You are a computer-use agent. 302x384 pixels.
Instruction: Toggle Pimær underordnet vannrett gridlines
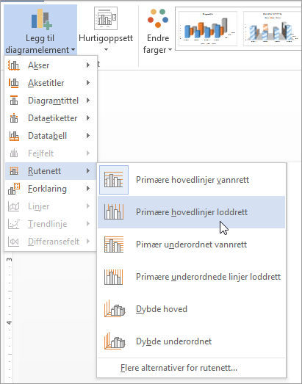pos(192,244)
